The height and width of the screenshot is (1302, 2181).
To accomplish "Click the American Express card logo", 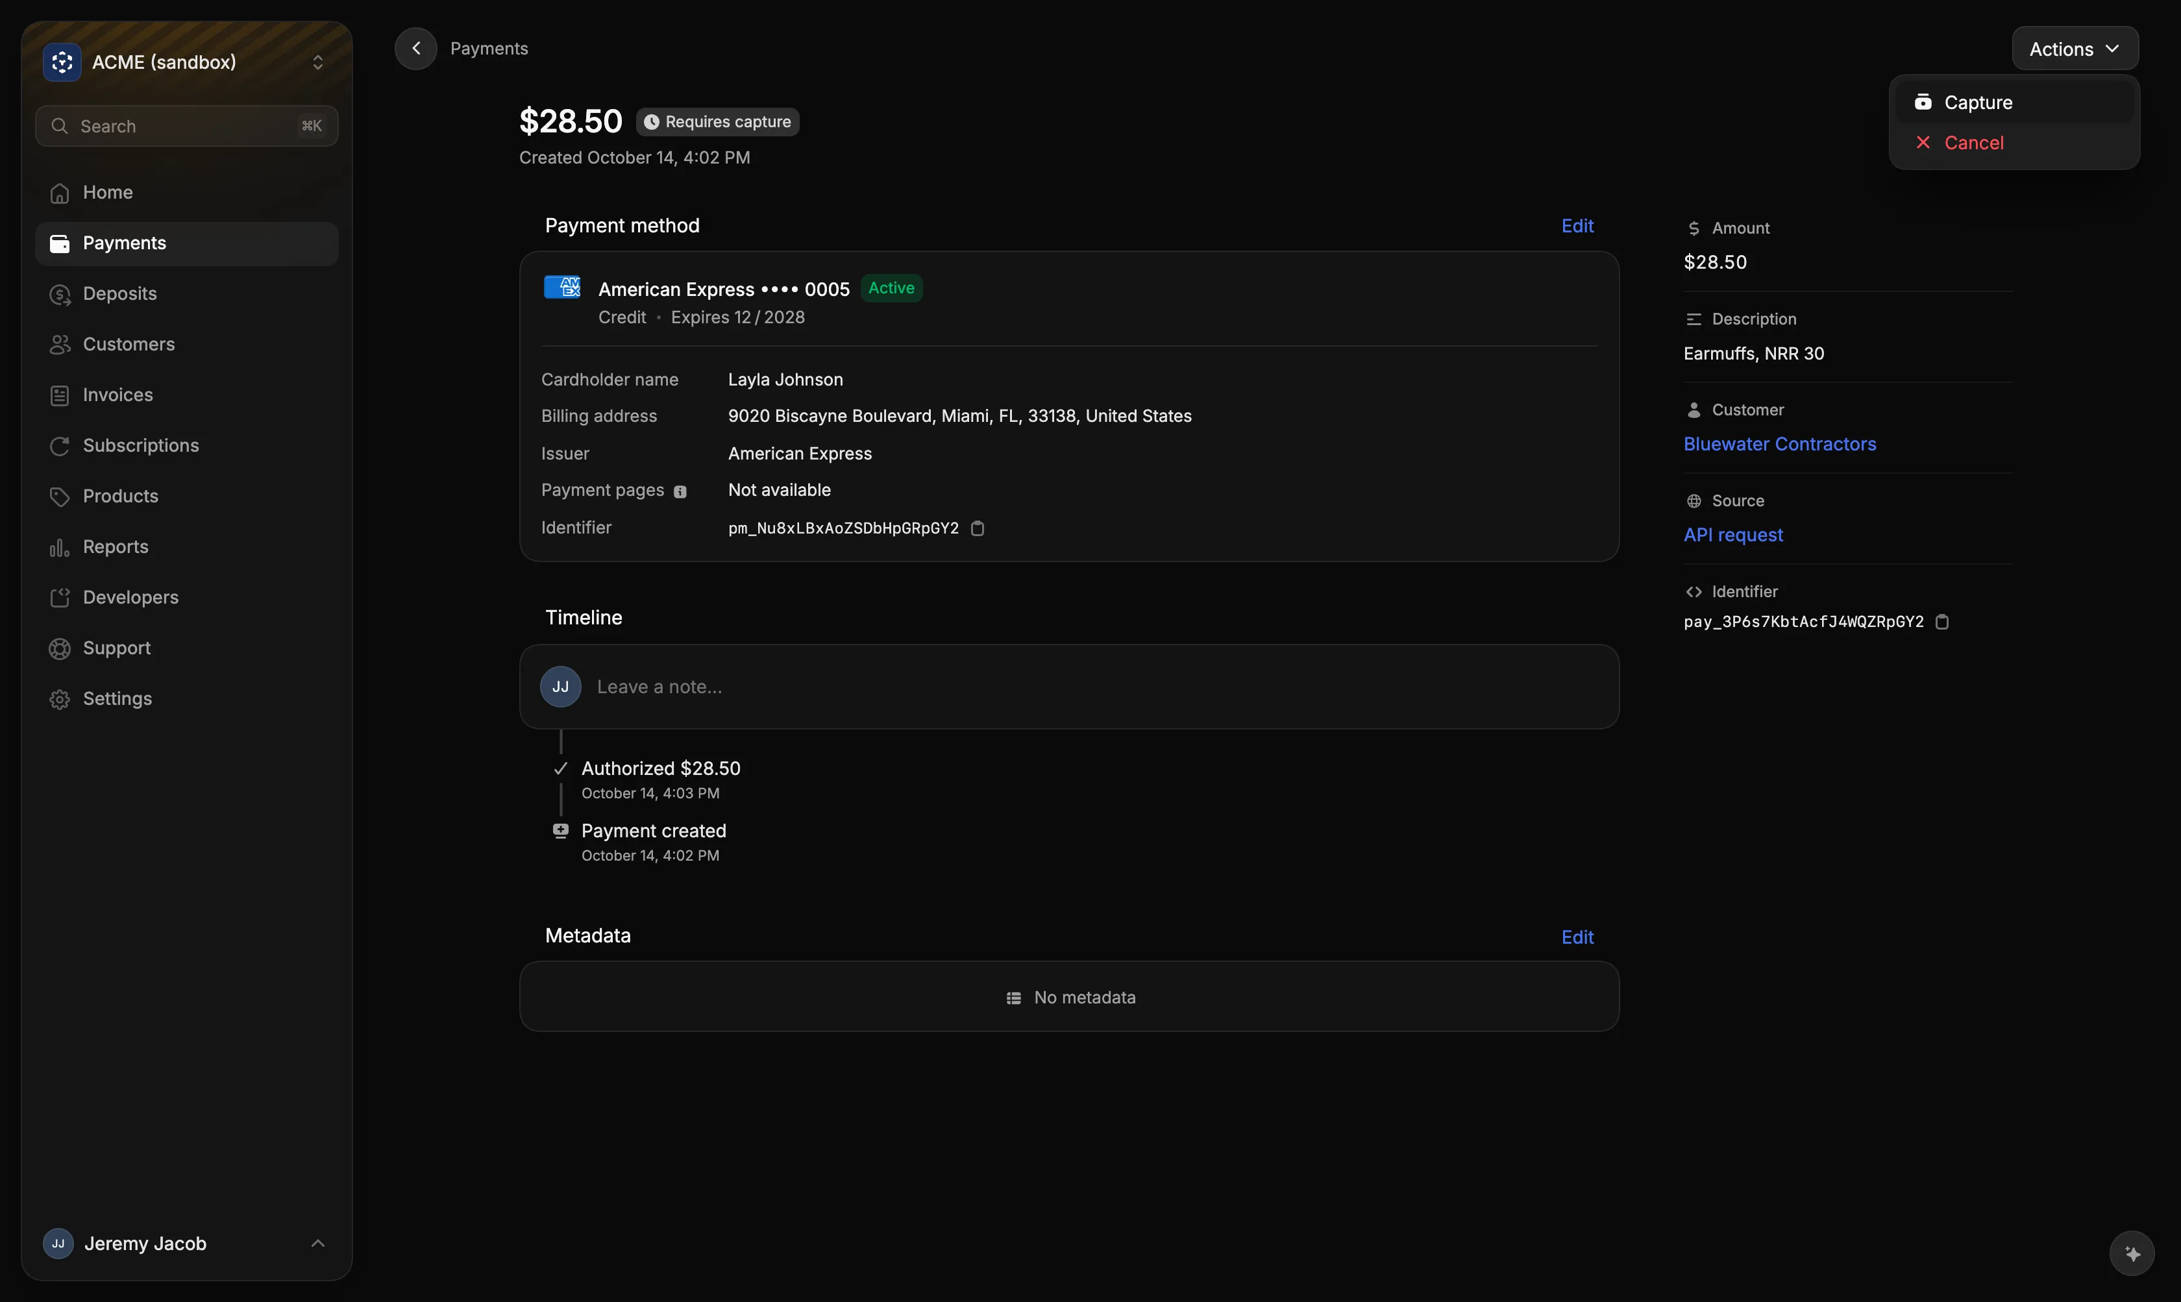I will coord(561,287).
